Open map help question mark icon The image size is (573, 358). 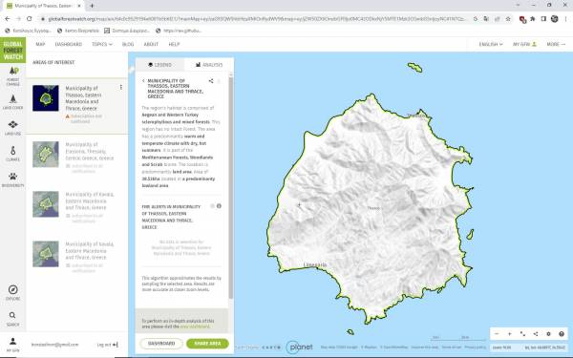562,334
